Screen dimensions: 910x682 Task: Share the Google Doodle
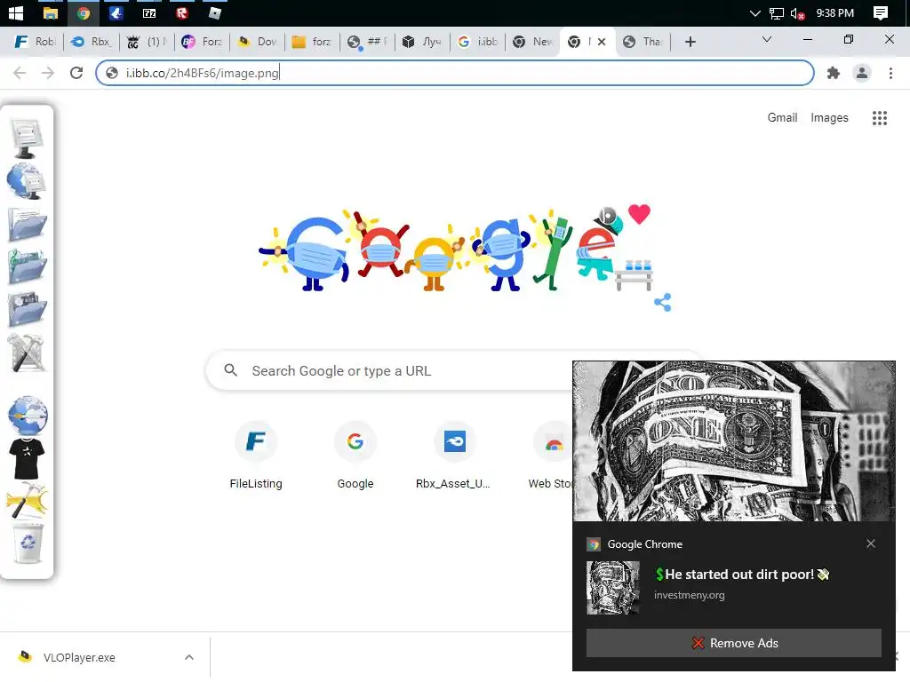[662, 302]
